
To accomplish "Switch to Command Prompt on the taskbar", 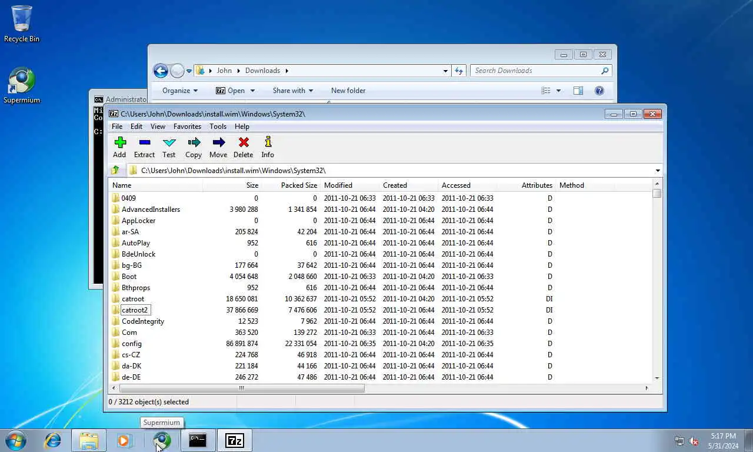I will tap(198, 440).
